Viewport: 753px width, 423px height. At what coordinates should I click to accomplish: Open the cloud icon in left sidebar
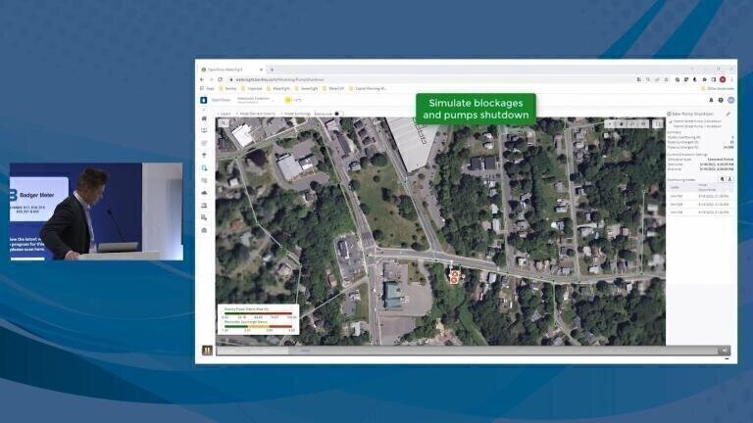coord(204,193)
